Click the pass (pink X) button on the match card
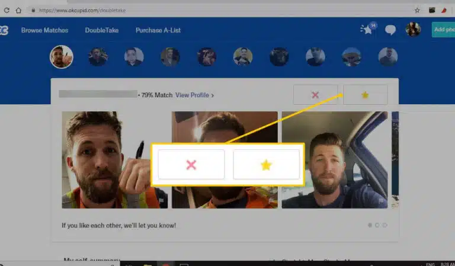 pos(315,95)
